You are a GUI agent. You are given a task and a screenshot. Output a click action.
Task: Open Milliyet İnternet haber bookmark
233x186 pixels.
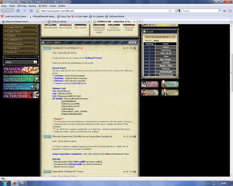pyautogui.click(x=43, y=16)
